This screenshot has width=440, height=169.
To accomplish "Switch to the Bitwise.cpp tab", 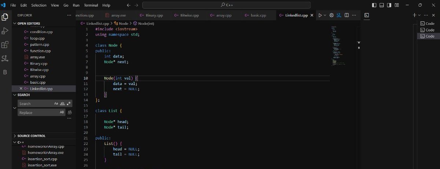I will click(187, 15).
